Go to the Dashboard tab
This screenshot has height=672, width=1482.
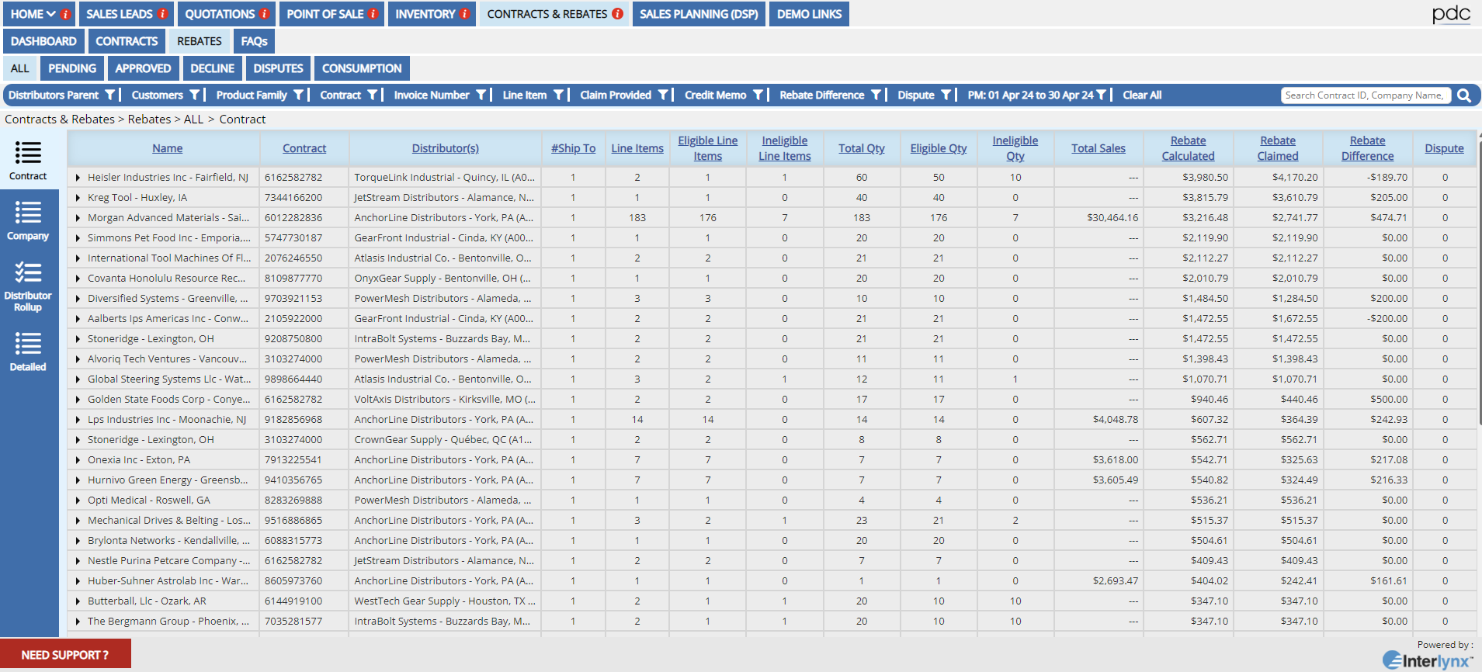43,41
